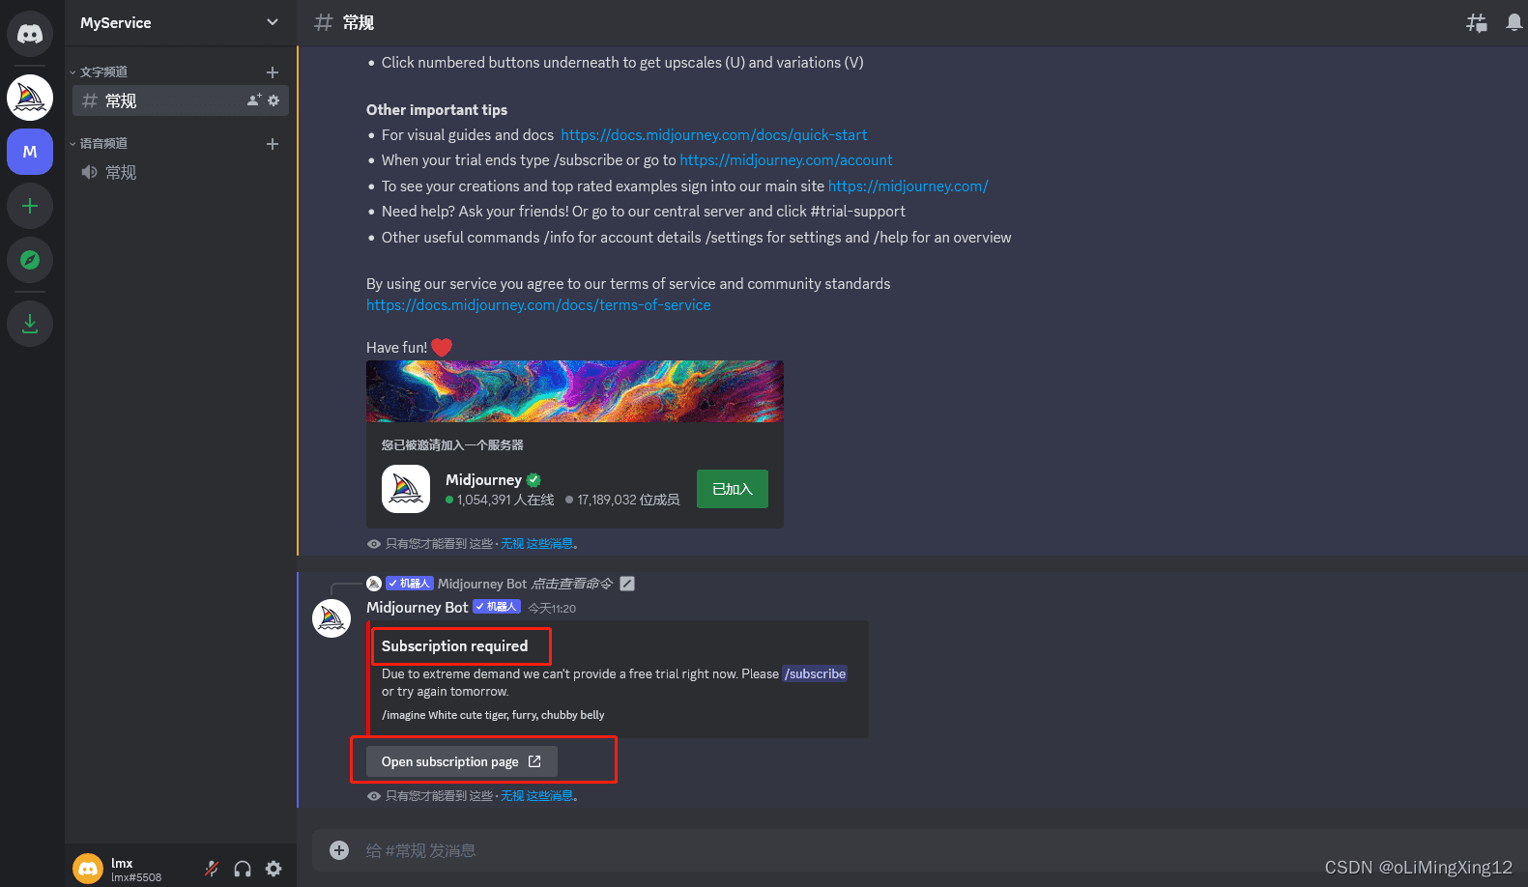
Task: Open notification settings bell icon
Action: (x=1514, y=22)
